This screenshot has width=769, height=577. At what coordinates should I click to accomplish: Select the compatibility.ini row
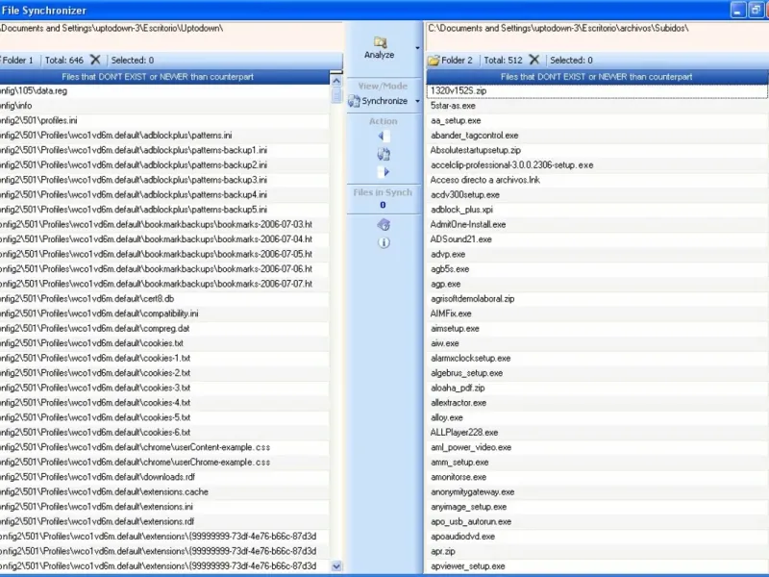coord(164,314)
